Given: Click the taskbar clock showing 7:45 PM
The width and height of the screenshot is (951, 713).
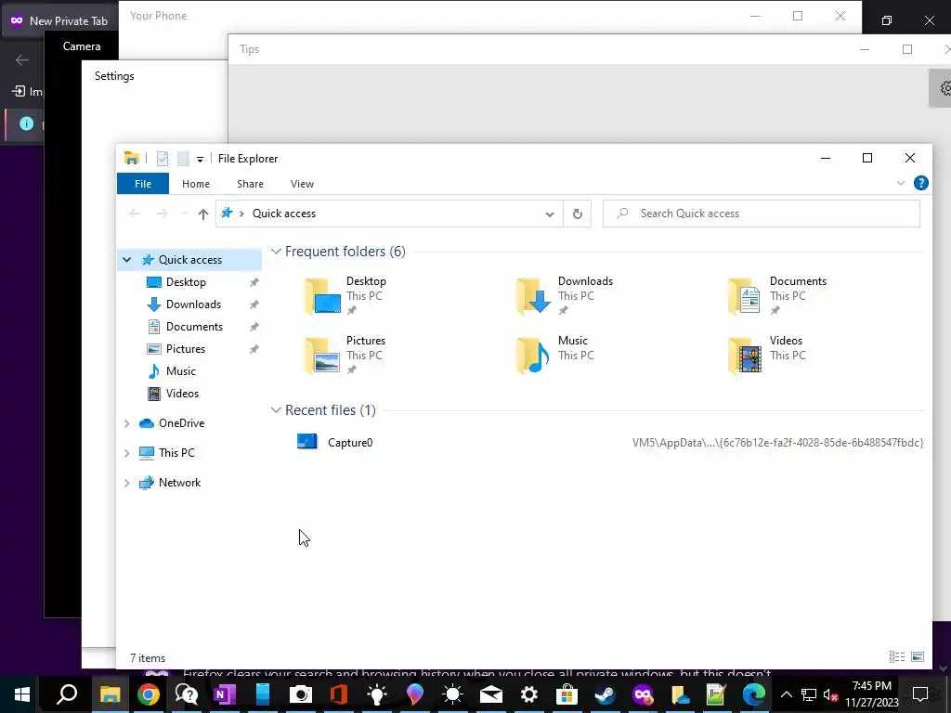Looking at the screenshot, I should click(x=871, y=694).
